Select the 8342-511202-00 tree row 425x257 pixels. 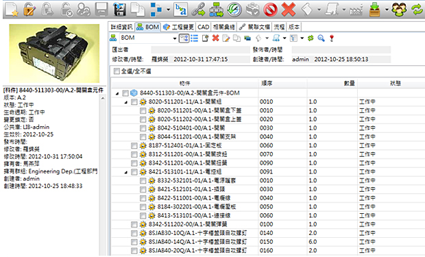(x=188, y=225)
